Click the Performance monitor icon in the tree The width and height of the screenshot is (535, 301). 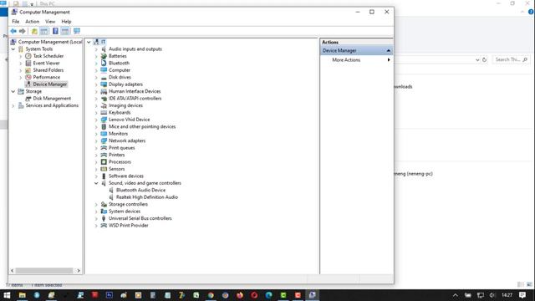click(28, 77)
